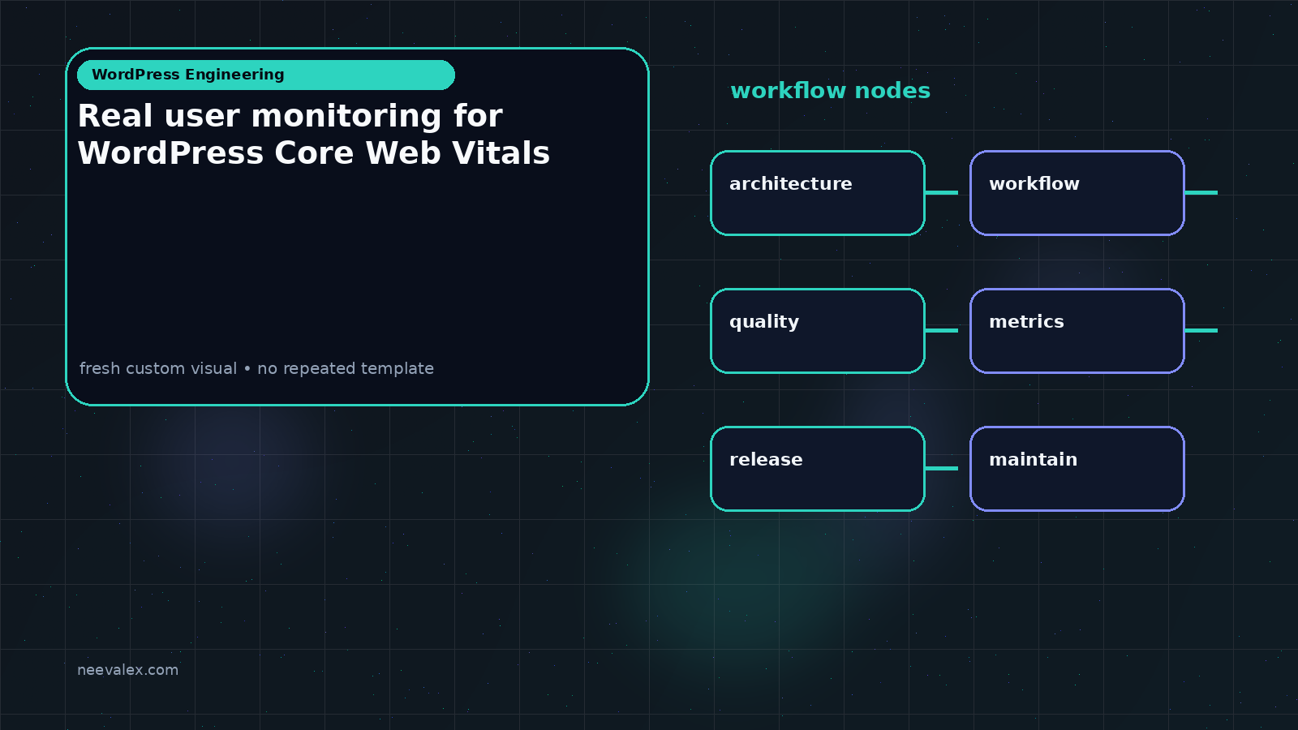The height and width of the screenshot is (730, 1298).
Task: Select the architecture node
Action: [x=818, y=193]
